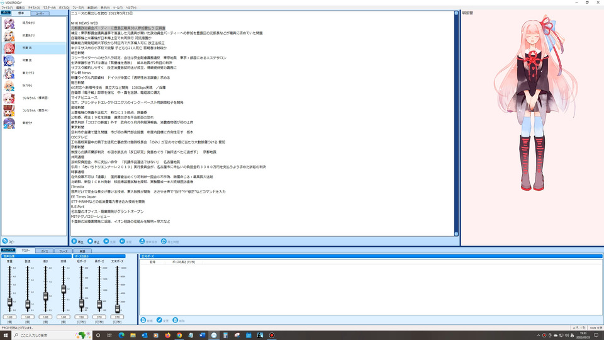Click the 新規 new pause symbol icon

tap(143, 320)
